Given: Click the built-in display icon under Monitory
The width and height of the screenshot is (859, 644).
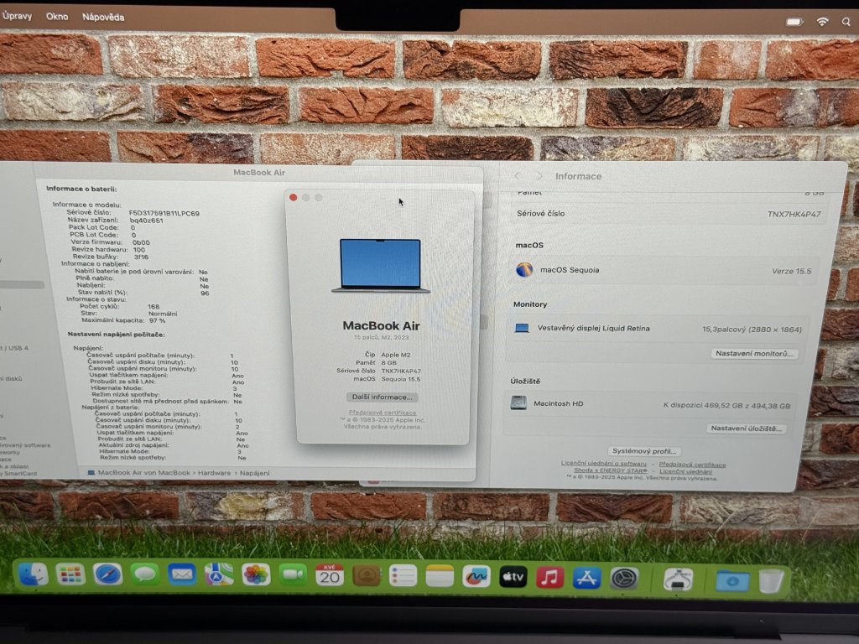Looking at the screenshot, I should [522, 328].
